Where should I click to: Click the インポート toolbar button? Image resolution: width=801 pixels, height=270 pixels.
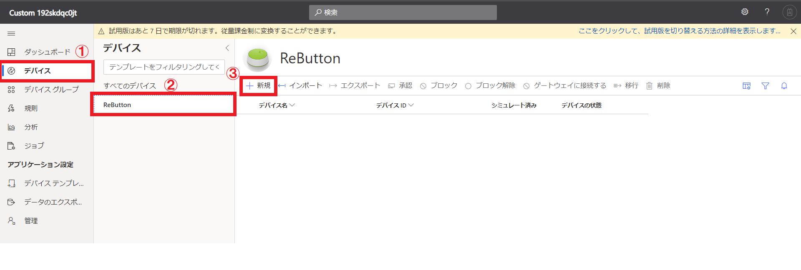click(300, 86)
